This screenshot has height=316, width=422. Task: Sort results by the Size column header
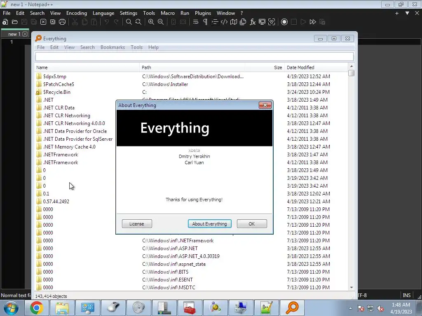tap(265, 67)
